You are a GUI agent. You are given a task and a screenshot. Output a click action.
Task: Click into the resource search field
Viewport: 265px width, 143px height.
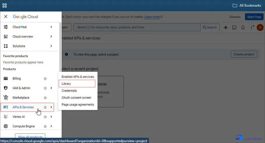click(137, 27)
